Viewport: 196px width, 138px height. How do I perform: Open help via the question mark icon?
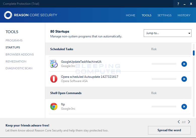pos(178,4)
